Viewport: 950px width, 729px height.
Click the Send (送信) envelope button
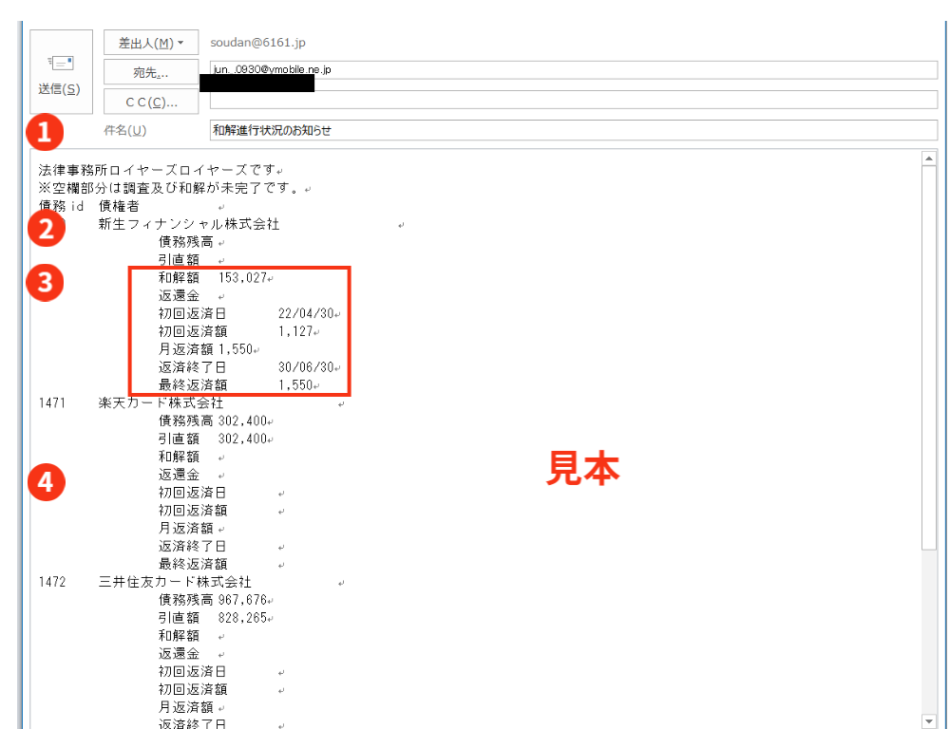click(61, 72)
